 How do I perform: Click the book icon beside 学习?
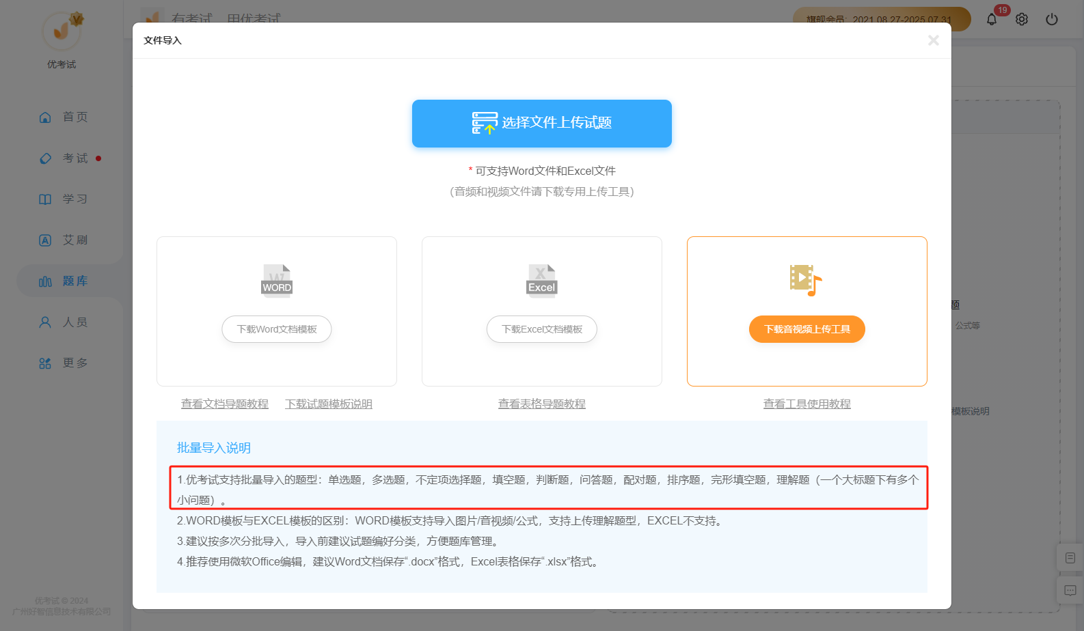click(45, 199)
